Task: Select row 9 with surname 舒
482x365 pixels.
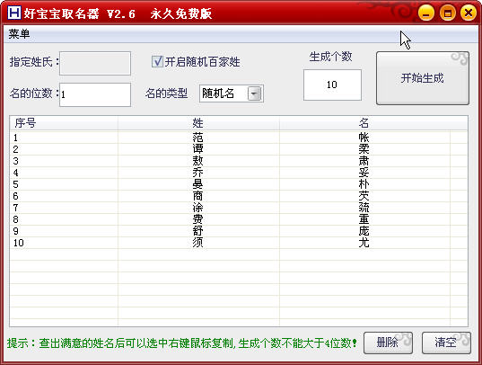Action: tap(239, 231)
